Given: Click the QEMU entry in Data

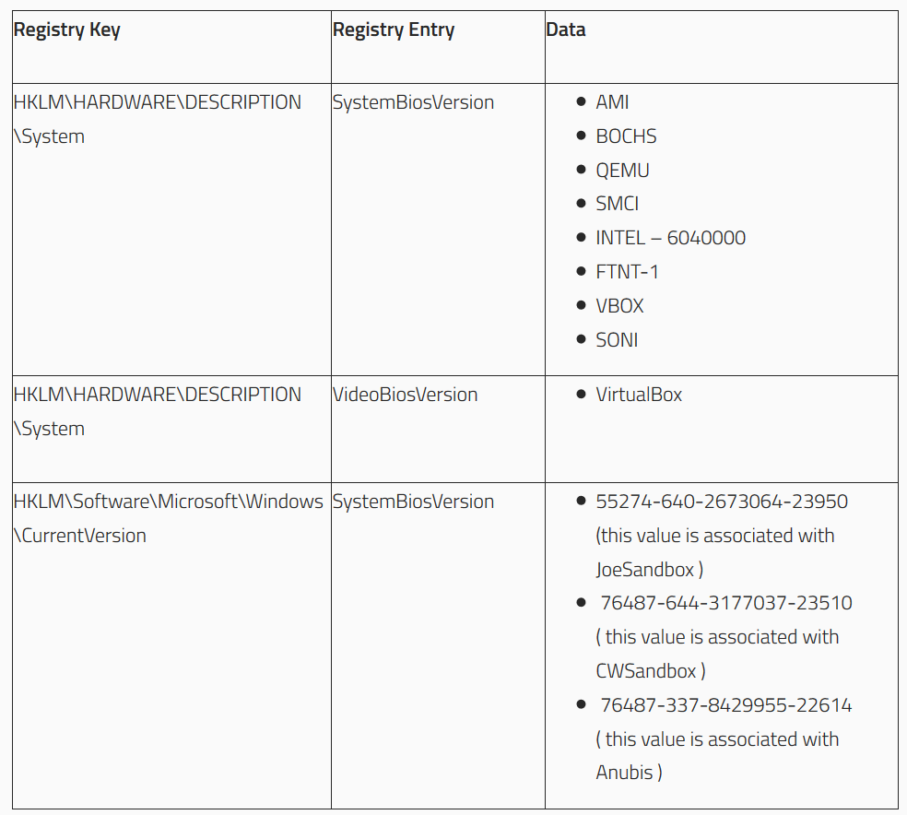Looking at the screenshot, I should (622, 171).
